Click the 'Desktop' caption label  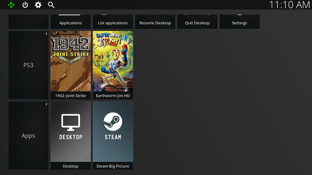[x=71, y=166]
